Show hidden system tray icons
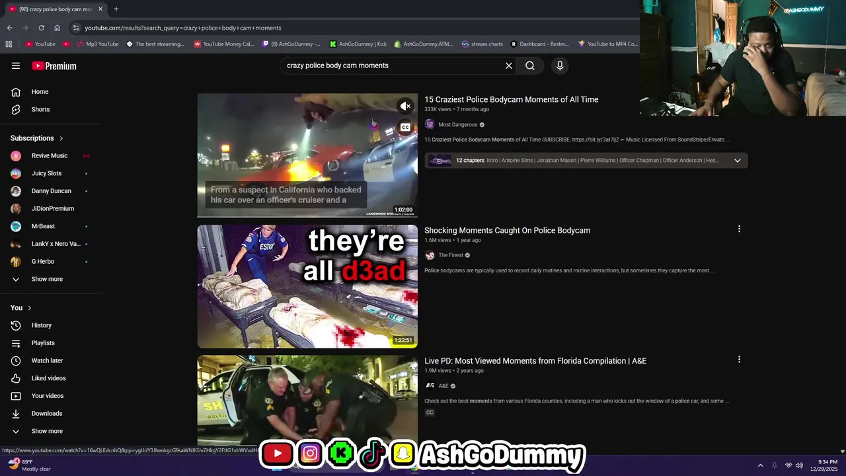This screenshot has height=476, width=846. [x=760, y=465]
